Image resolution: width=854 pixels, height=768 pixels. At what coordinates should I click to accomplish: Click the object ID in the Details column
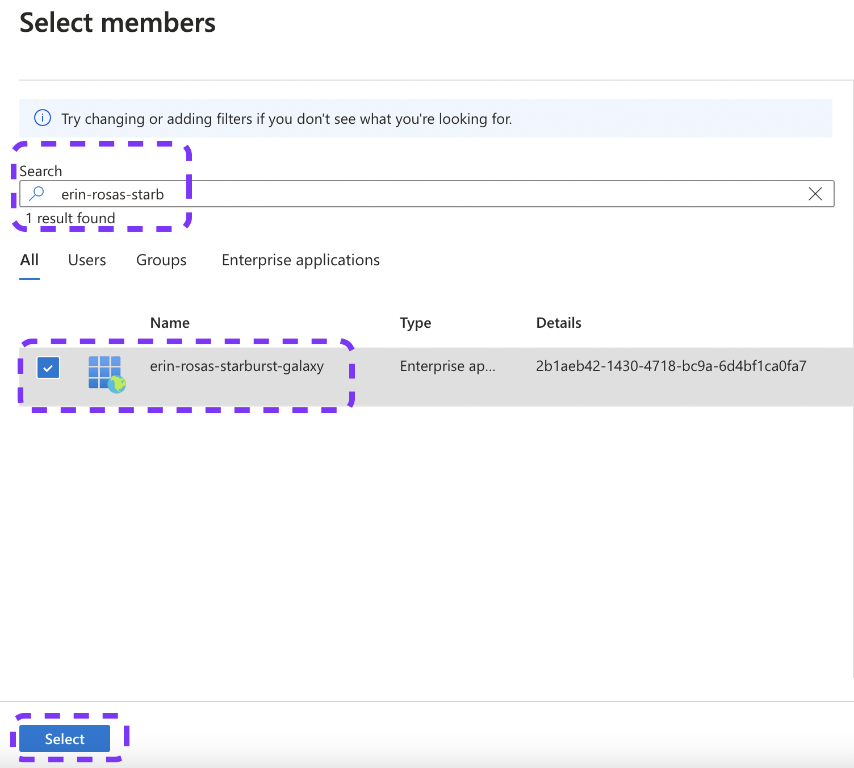coord(671,366)
